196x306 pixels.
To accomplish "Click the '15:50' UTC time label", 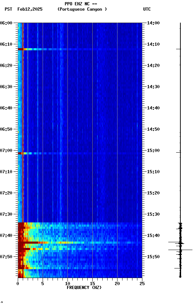I will pyautogui.click(x=153, y=257).
